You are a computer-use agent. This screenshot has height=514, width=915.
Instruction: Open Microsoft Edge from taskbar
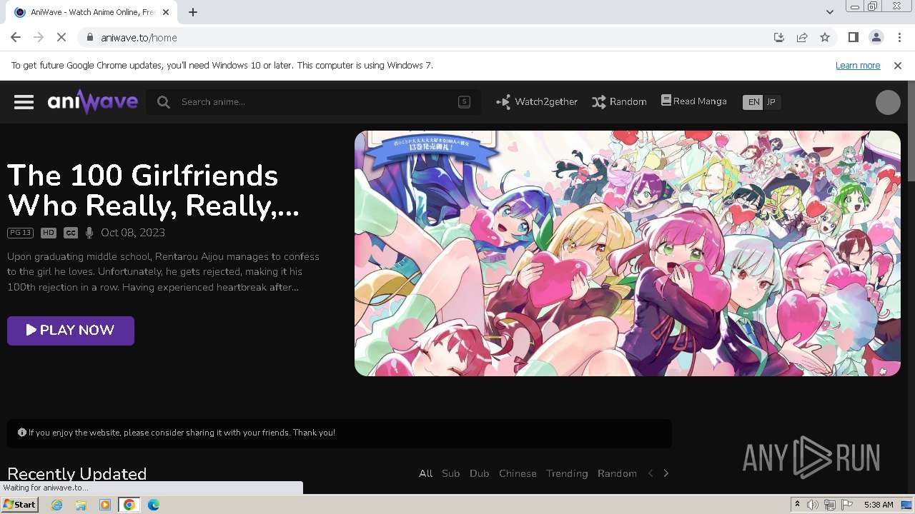pos(154,505)
